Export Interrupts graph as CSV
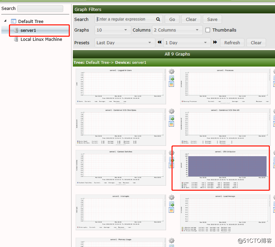This screenshot has width=275, height=247. 172,204
